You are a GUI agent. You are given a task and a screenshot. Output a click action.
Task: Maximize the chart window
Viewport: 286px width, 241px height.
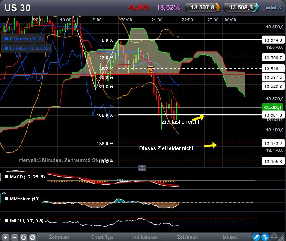tap(274, 7)
